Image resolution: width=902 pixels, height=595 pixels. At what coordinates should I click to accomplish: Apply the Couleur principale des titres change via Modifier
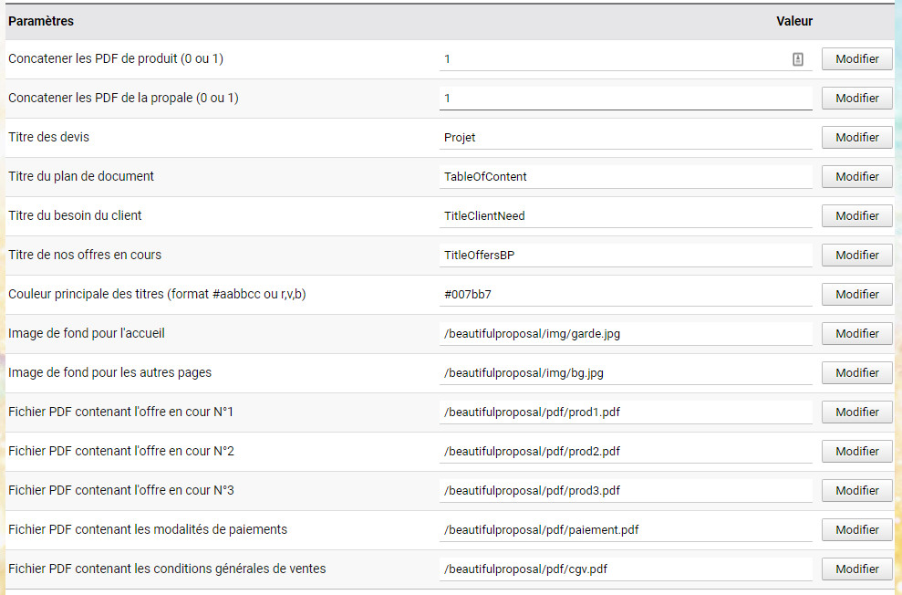tap(857, 294)
